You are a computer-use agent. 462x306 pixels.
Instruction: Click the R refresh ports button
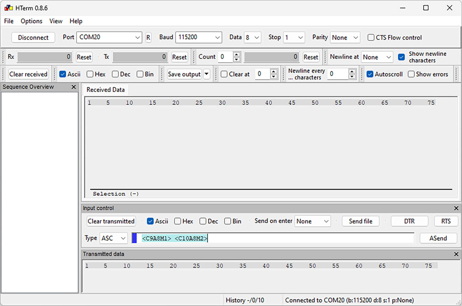point(148,37)
